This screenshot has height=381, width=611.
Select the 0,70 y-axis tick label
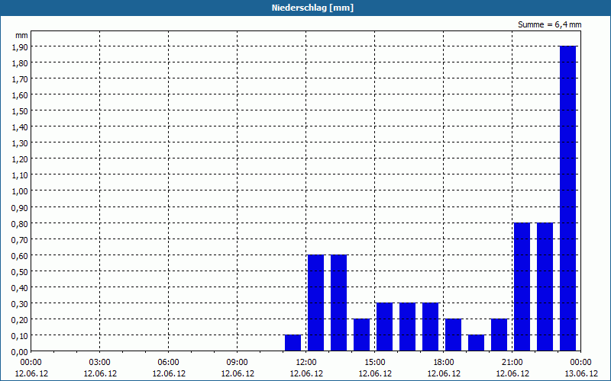pos(20,239)
